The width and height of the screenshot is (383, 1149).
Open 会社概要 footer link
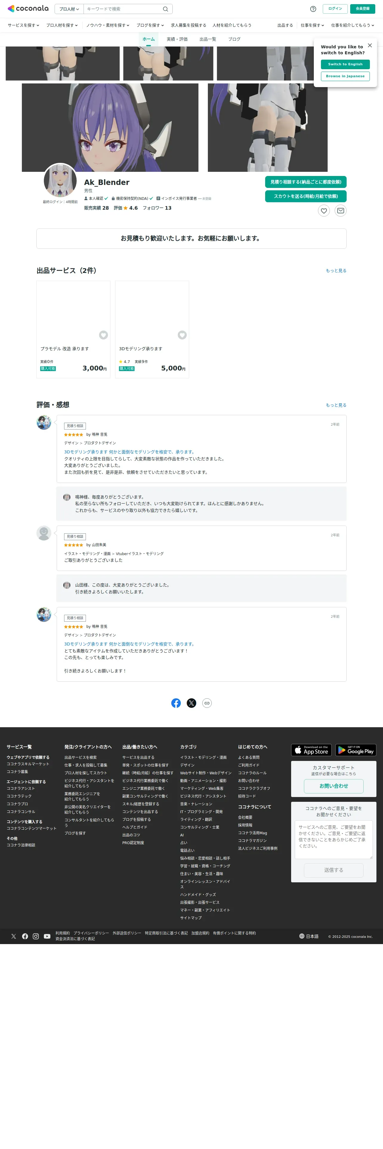245,818
